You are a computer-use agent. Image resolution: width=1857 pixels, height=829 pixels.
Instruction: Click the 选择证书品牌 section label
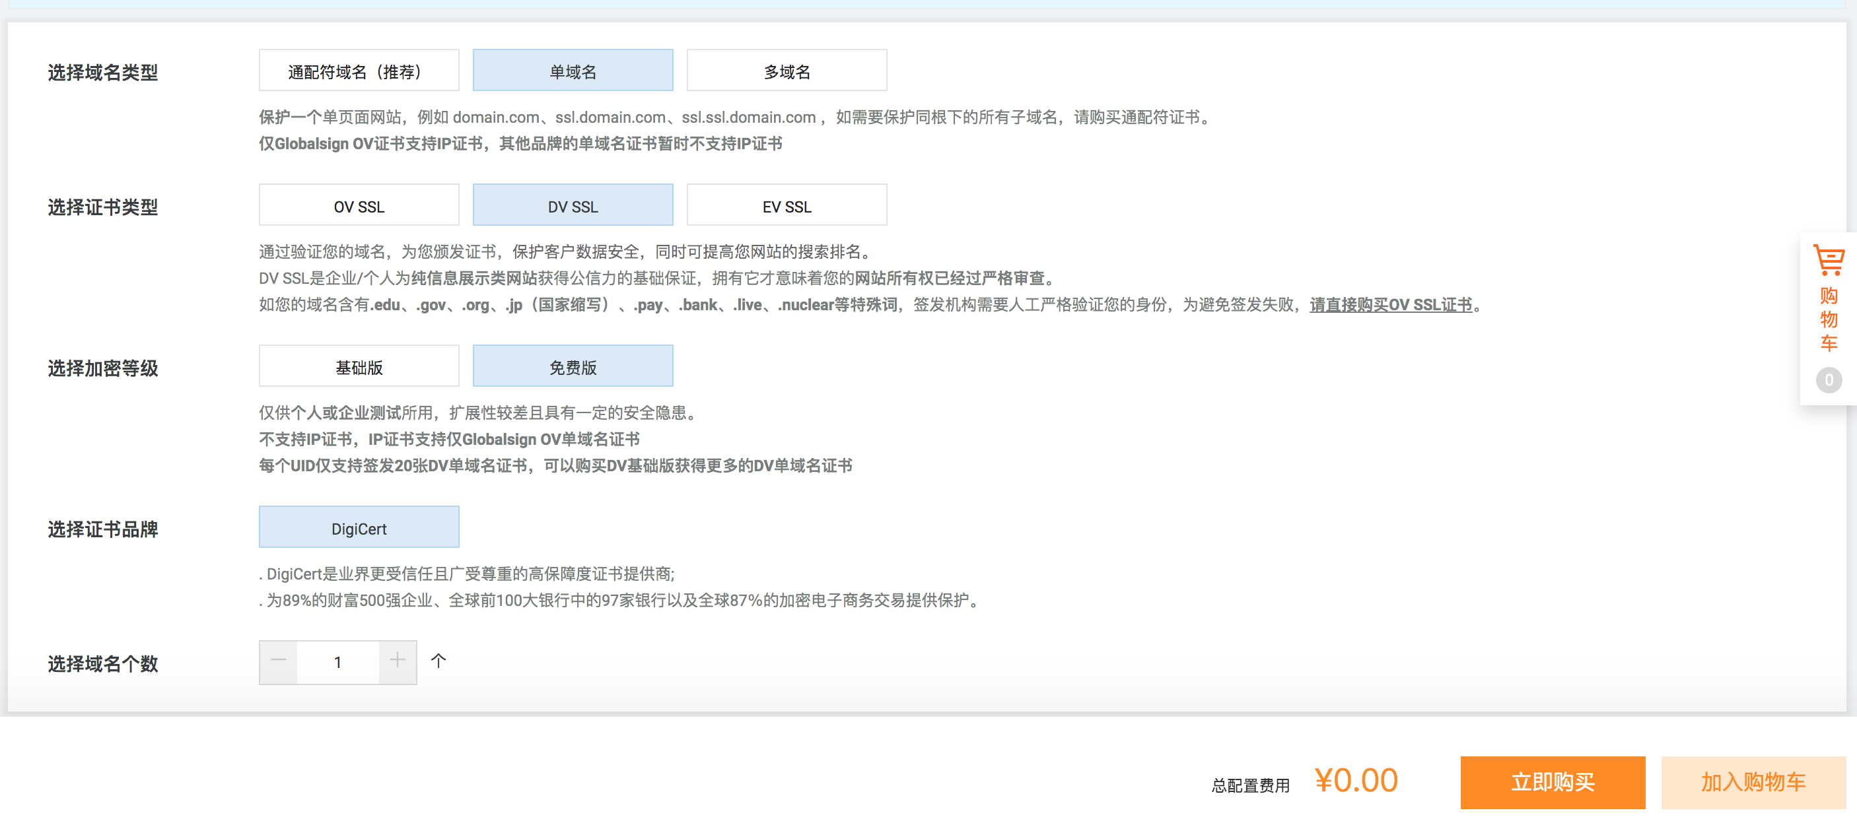[x=102, y=529]
